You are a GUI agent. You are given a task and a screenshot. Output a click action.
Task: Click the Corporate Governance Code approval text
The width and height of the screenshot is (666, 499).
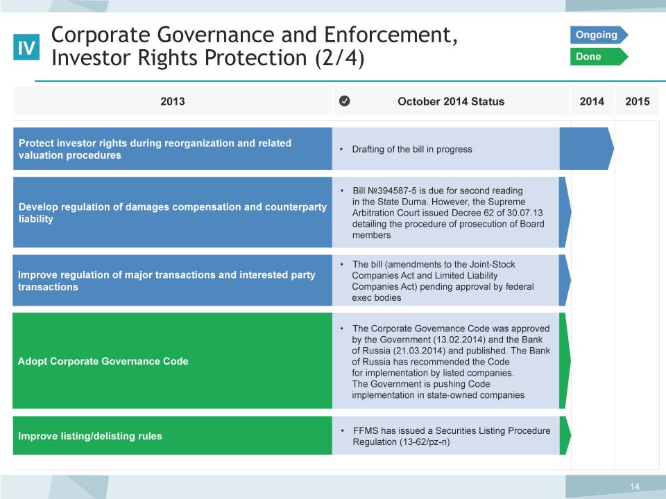(451, 362)
